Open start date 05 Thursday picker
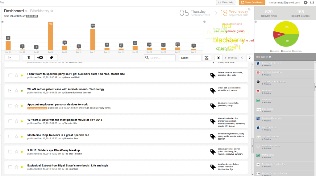Screen dimensions: 316x176 click(x=195, y=13)
